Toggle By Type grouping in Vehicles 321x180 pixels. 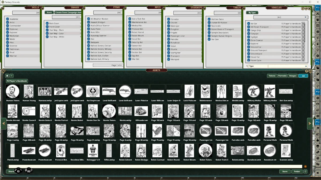click(252, 13)
